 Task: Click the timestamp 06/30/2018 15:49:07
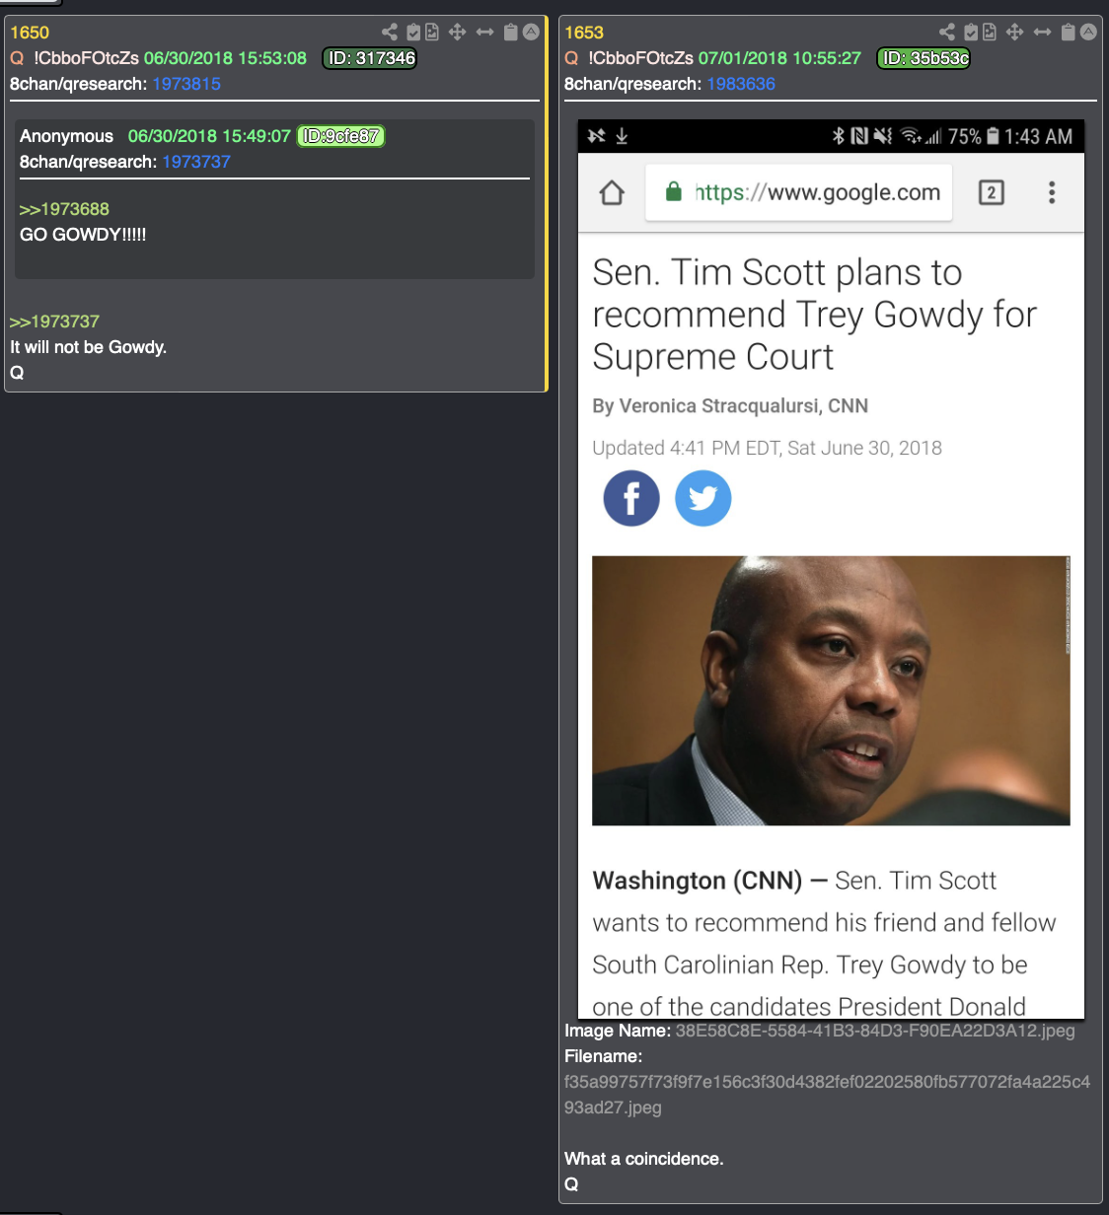tap(209, 136)
